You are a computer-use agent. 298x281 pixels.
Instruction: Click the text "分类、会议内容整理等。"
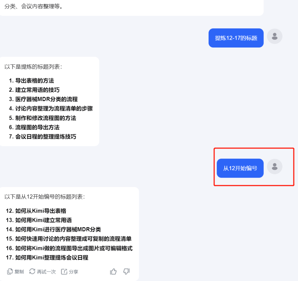point(34,6)
